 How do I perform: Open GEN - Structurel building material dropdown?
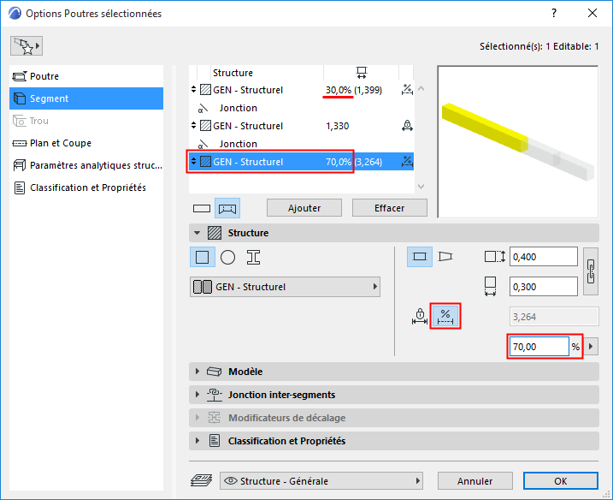coord(285,287)
